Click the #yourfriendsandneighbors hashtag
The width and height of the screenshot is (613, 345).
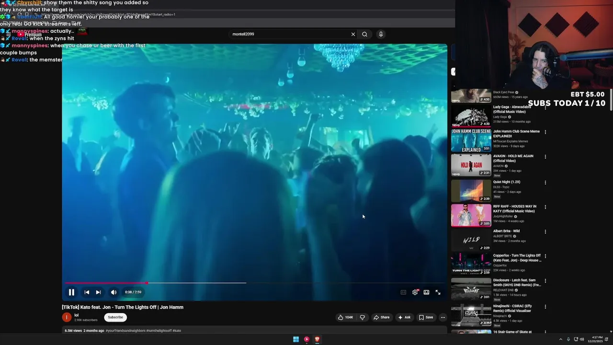click(125, 331)
